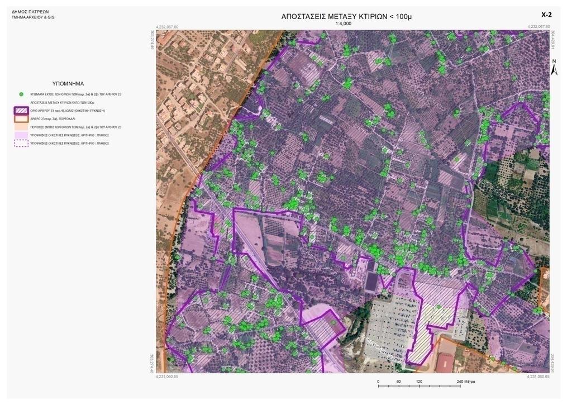
Task: Click the 0 scale bar label
Action: click(x=378, y=382)
